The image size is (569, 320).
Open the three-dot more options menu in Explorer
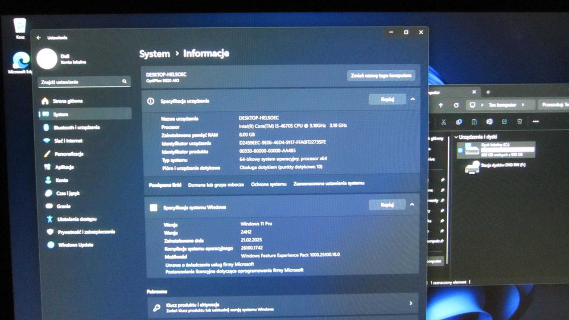(x=535, y=121)
